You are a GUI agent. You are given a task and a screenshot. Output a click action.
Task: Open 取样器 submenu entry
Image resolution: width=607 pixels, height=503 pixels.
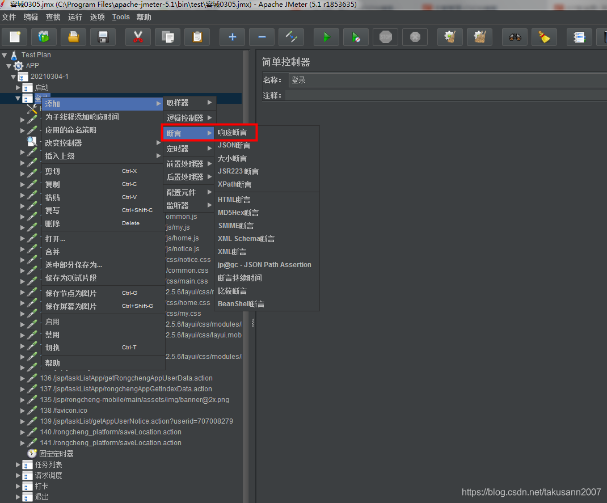coord(189,103)
